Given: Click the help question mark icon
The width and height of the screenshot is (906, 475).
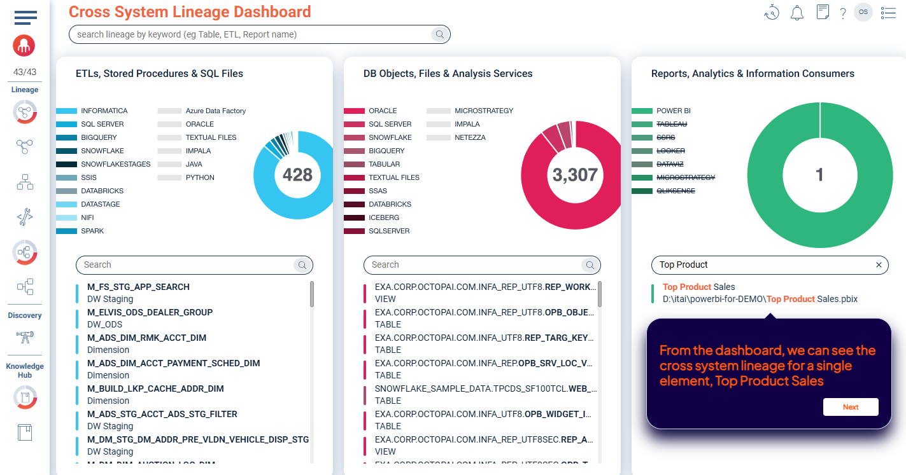Looking at the screenshot, I should click(843, 13).
